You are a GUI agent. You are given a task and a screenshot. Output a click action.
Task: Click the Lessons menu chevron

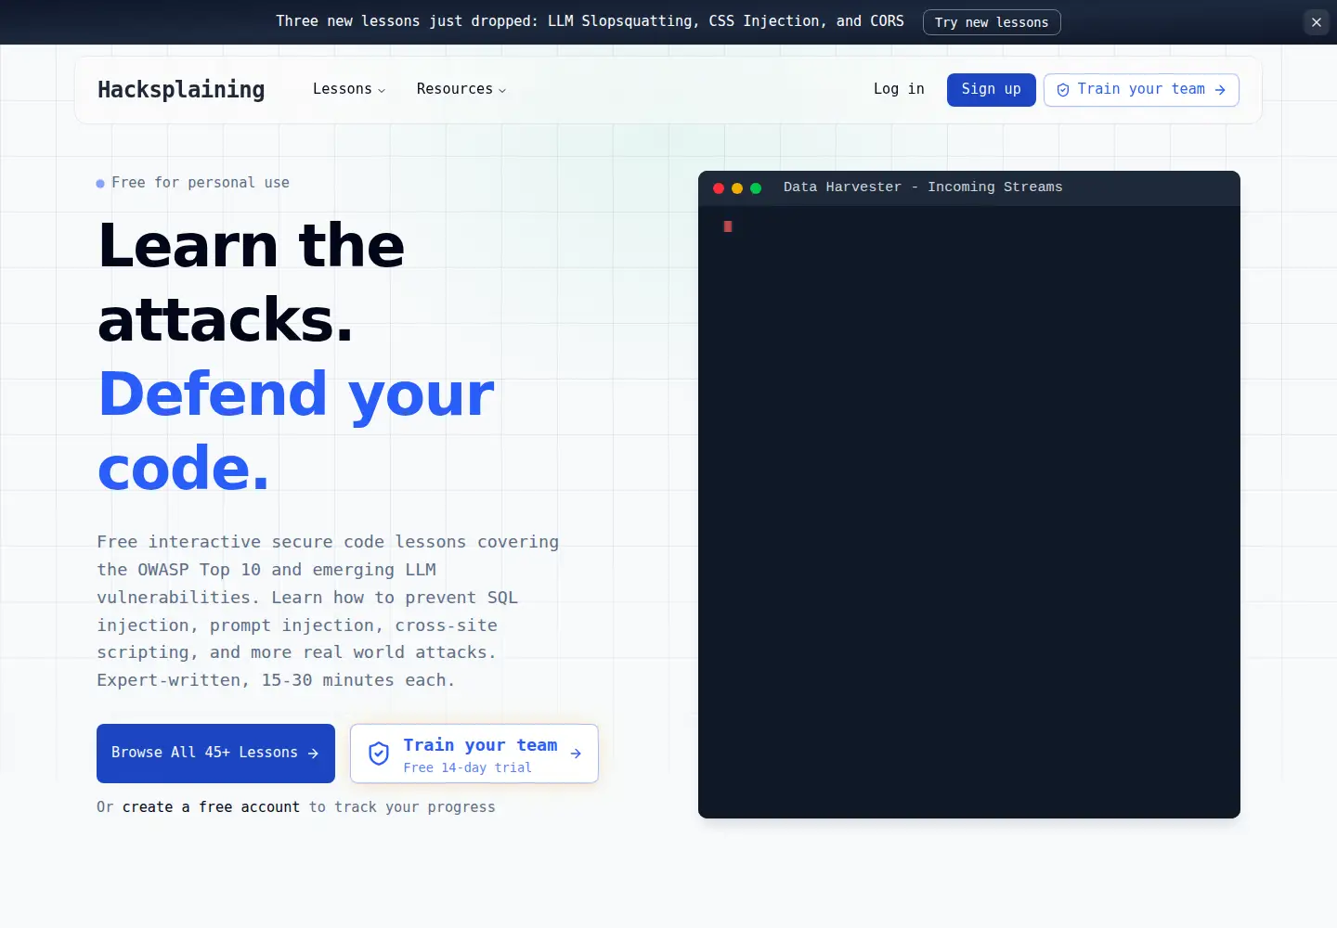(382, 90)
